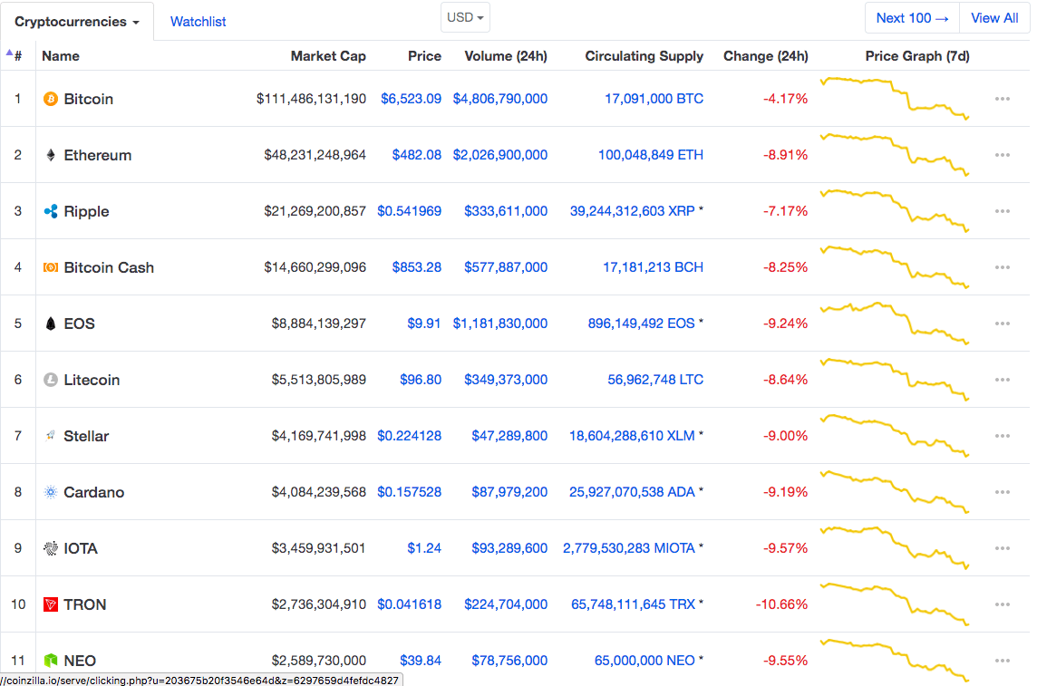This screenshot has width=1037, height=686.
Task: Click Bitcoin Cash price $853.28
Action: pyautogui.click(x=417, y=267)
